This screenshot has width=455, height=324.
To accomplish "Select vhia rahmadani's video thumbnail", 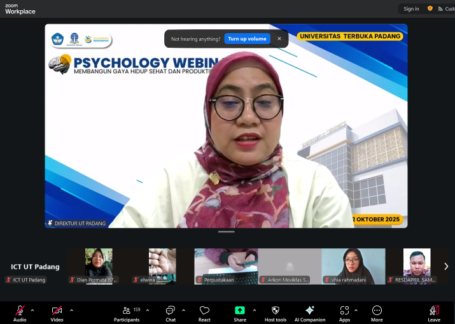I will coord(353,265).
